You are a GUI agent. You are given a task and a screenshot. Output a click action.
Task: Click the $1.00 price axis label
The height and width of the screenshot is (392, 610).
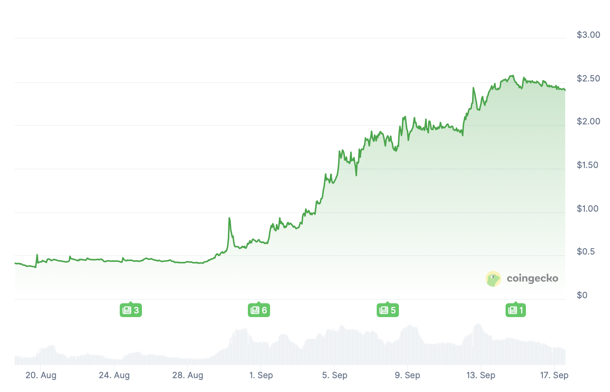coord(587,209)
